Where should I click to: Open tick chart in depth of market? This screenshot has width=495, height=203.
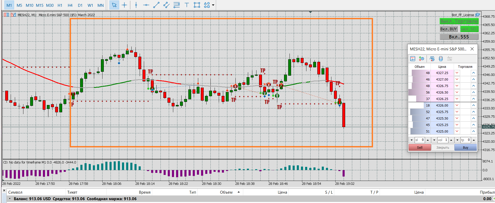pos(413,59)
